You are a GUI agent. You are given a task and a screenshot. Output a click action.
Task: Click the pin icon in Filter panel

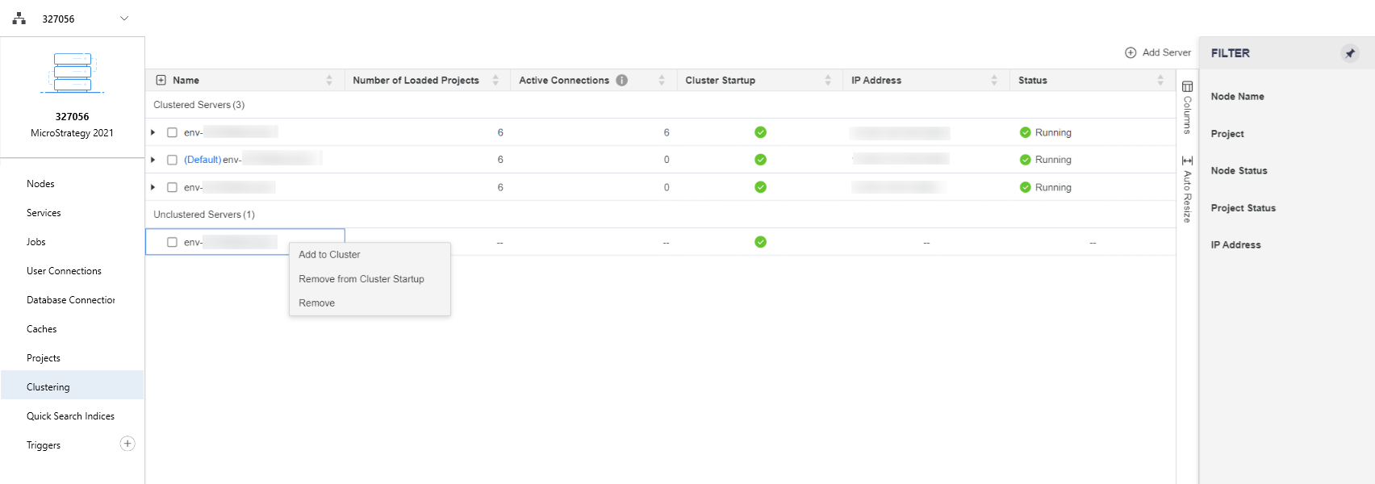[x=1349, y=53]
